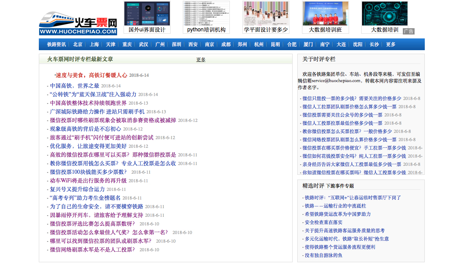Screen dimensions: 464x265
Task: Click the 学平面设计要多少 ad image
Action: click(266, 14)
